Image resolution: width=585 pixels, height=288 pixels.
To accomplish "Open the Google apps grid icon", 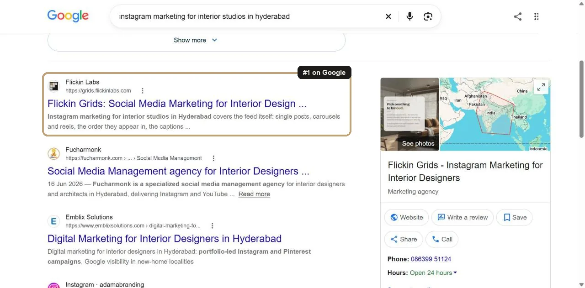I will tap(537, 16).
